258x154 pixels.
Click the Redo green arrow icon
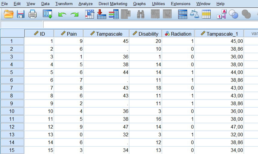[74, 14]
